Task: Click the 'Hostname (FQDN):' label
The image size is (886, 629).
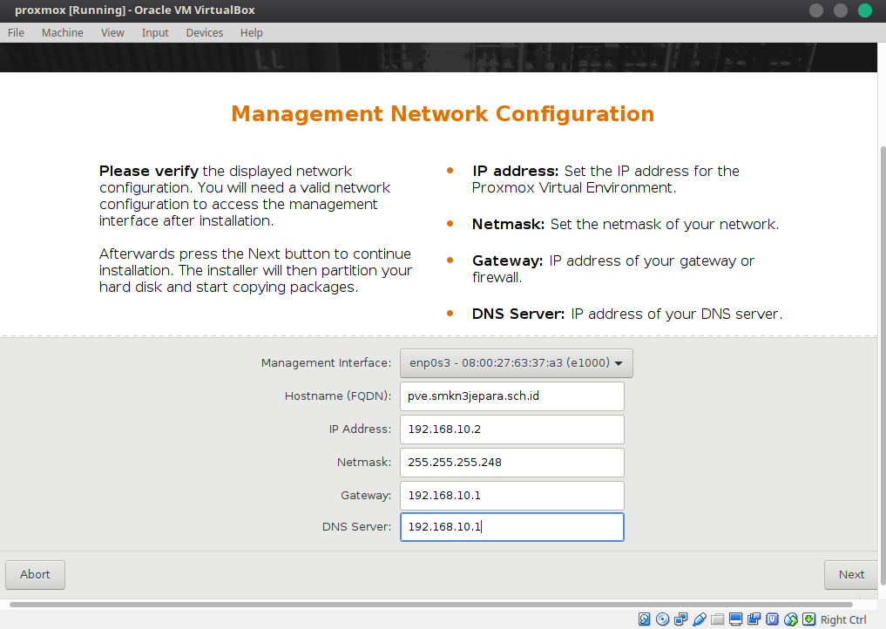Action: tap(338, 396)
